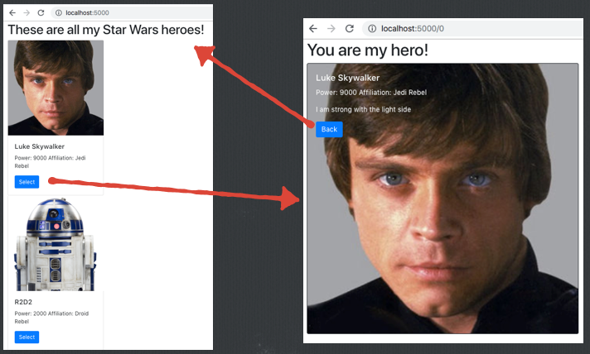The image size is (590, 354).
Task: Click site info icon beside localhost:5000
Action: click(x=58, y=12)
